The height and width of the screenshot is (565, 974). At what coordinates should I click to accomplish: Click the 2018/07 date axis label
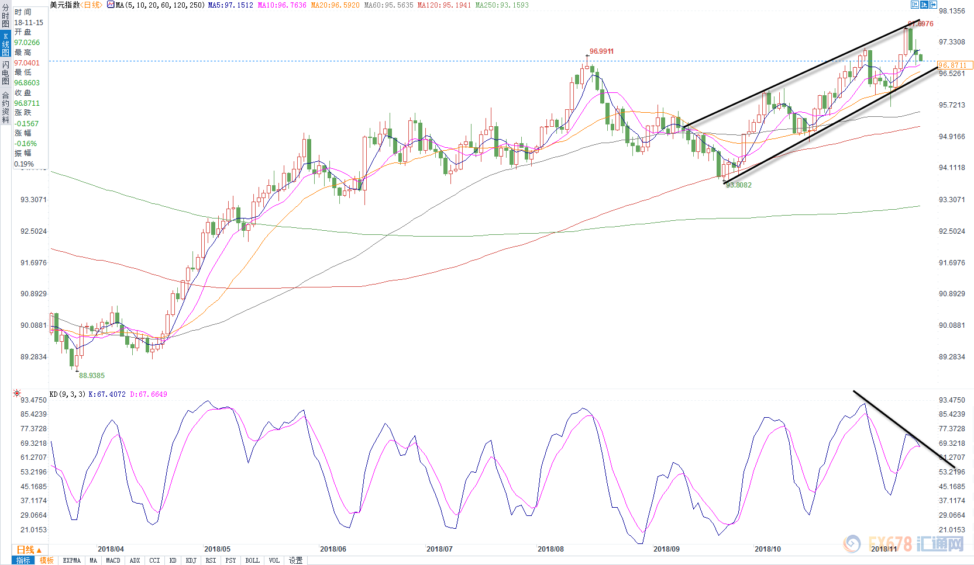(x=439, y=549)
